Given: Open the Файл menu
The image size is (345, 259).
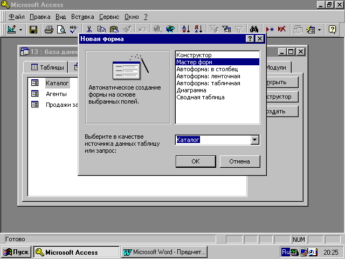Looking at the screenshot, I should tap(17, 17).
